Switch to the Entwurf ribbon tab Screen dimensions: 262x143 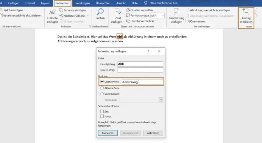pos(30,3)
